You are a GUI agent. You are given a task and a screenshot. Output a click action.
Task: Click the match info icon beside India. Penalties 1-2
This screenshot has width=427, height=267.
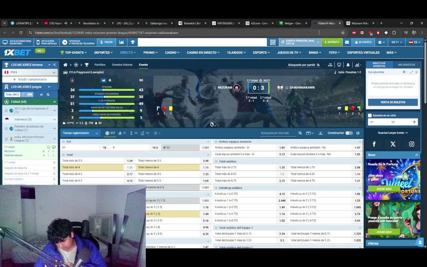(335, 72)
